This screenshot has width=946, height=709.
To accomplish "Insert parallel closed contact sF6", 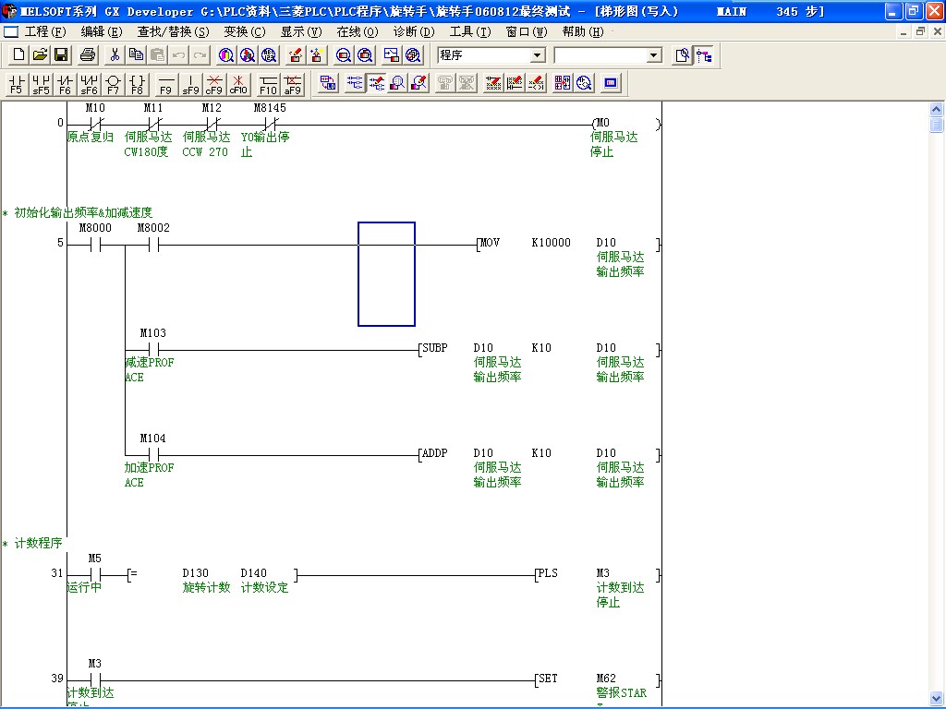I will tap(89, 84).
